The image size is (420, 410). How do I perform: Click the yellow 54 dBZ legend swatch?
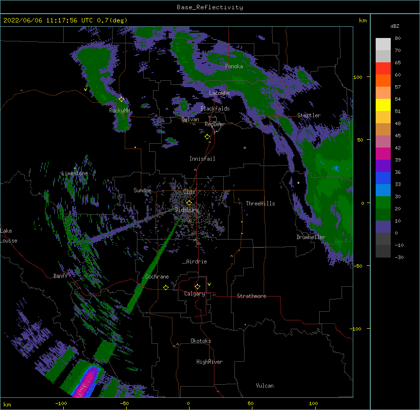point(383,105)
